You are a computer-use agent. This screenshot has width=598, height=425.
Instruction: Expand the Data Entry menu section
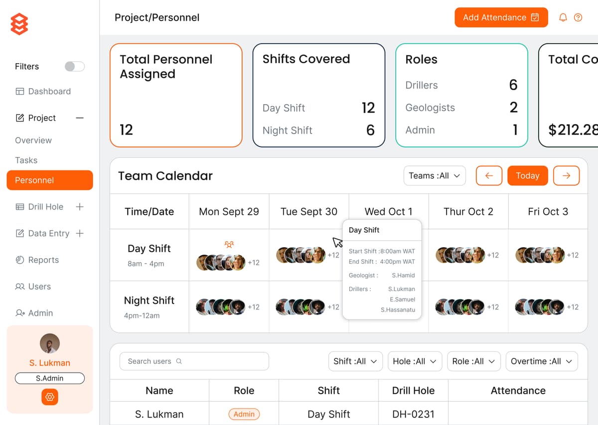point(79,233)
